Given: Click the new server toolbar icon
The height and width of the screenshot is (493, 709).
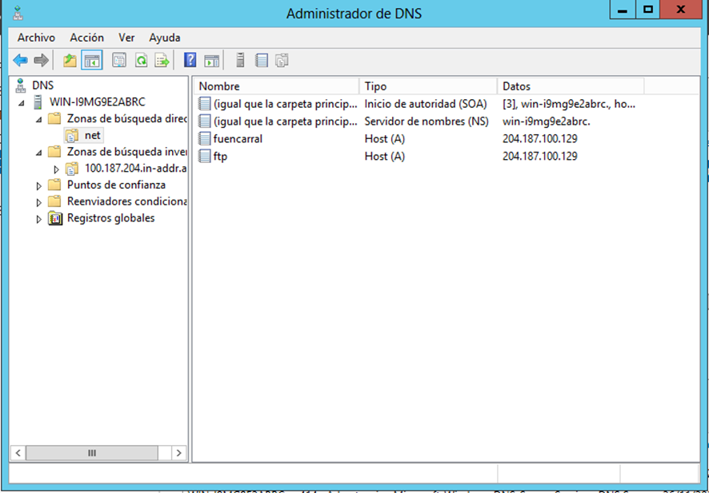Looking at the screenshot, I should 240,60.
